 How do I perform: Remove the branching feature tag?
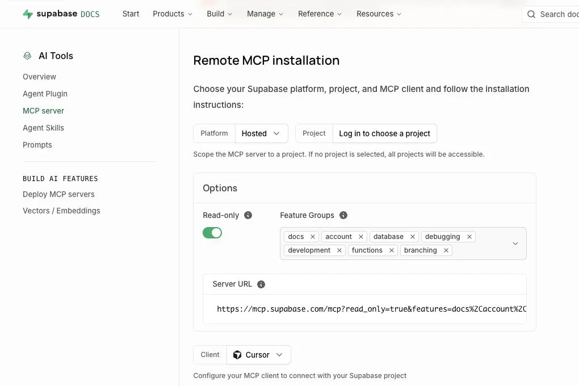(x=446, y=250)
